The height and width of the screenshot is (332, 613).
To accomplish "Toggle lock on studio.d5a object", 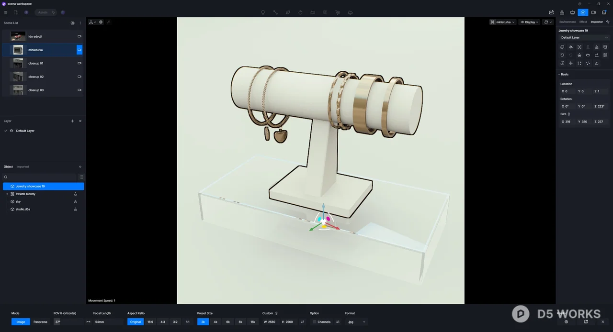I will (75, 209).
